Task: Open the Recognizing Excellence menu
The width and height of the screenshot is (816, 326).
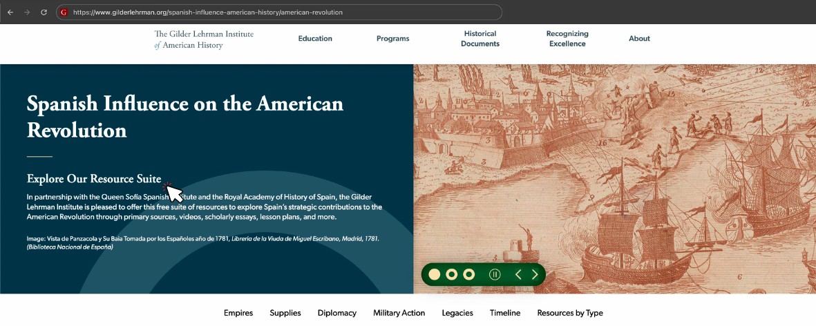Action: tap(567, 39)
